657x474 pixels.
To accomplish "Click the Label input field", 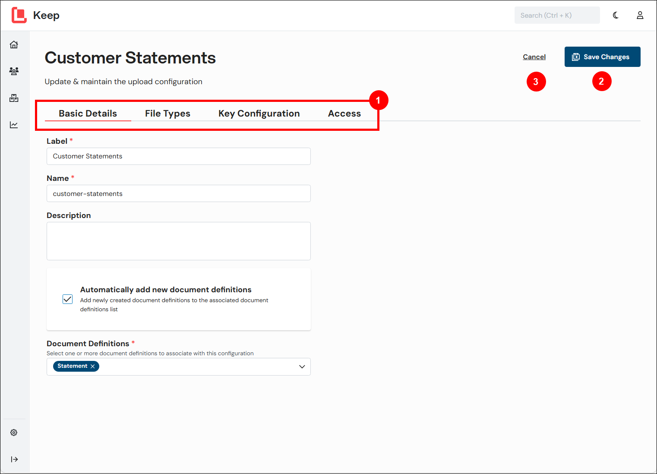I will 179,156.
